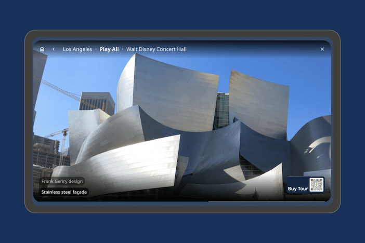Click the dark skyscraper behind the hall
This screenshot has width=365, height=243.
[97, 101]
